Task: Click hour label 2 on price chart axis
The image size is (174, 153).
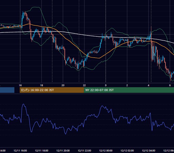Action: click(x=127, y=85)
